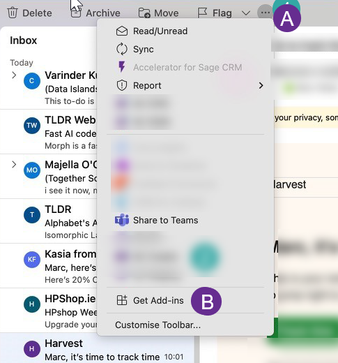The image size is (338, 363).
Task: Select the Harvest email in inbox
Action: (97, 348)
